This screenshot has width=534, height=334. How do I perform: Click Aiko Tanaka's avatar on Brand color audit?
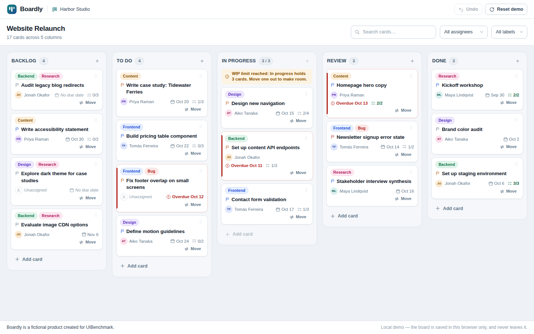[439, 139]
